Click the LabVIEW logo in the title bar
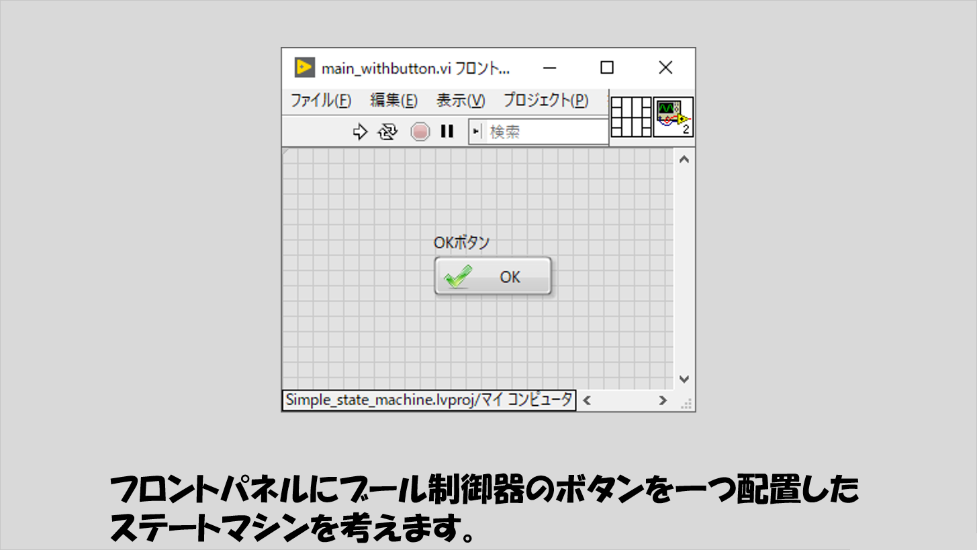Screen dimensions: 977x550 coord(305,68)
